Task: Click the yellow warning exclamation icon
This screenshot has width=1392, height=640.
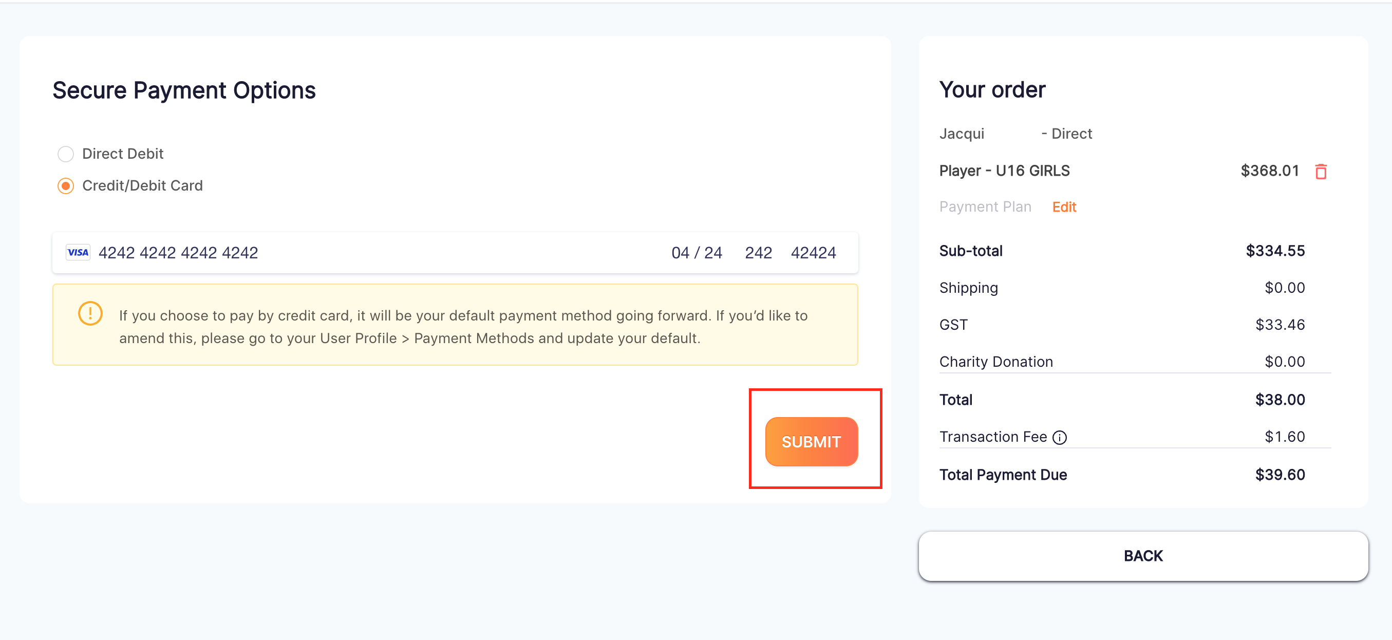Action: (x=90, y=313)
